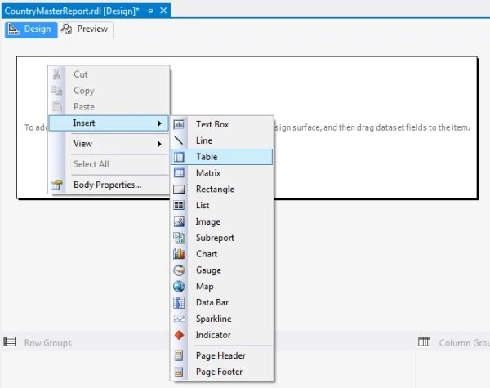Image resolution: width=490 pixels, height=388 pixels.
Task: Click the Text Box icon in Insert submenu
Action: point(179,124)
